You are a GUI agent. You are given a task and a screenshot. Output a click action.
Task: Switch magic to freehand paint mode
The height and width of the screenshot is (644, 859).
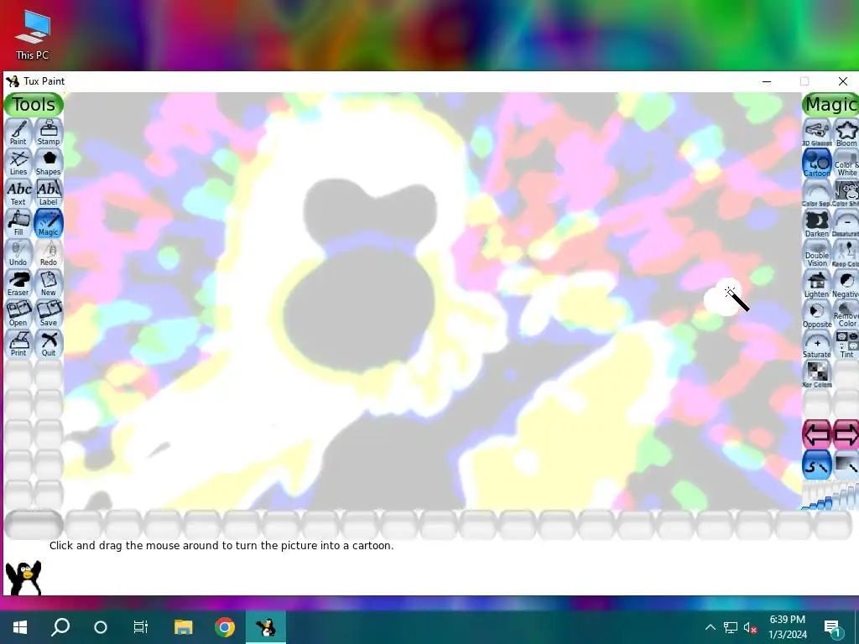click(817, 465)
